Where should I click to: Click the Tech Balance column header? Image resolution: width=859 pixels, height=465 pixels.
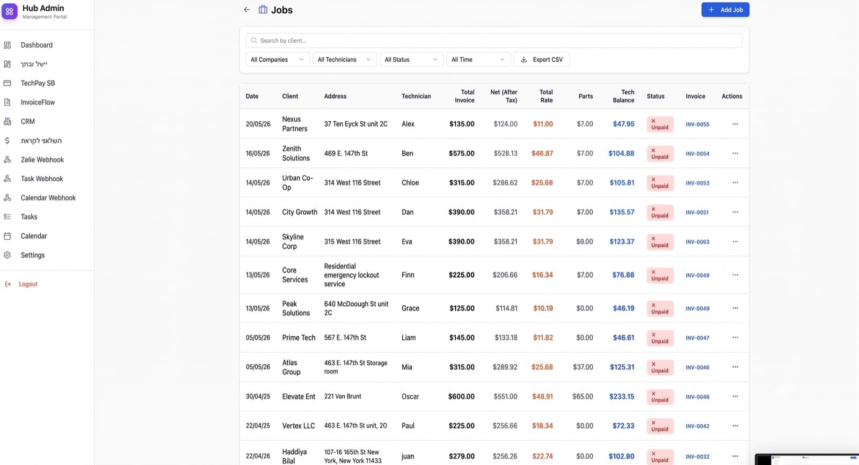click(x=623, y=97)
